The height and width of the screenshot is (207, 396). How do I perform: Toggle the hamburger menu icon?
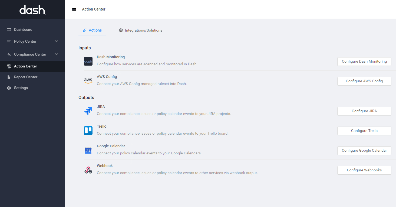pos(74,9)
